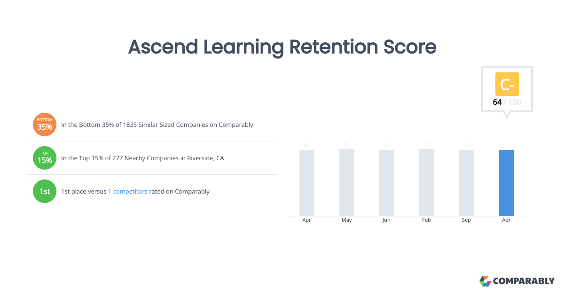The height and width of the screenshot is (296, 564).
Task: Click the Comparably logo icon
Action: pos(485,281)
